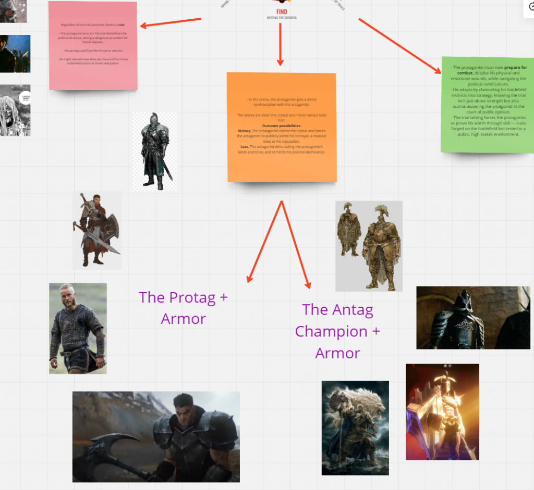Click the 'The Protag + Armor' text label
This screenshot has height=490, width=534.
pos(183,308)
